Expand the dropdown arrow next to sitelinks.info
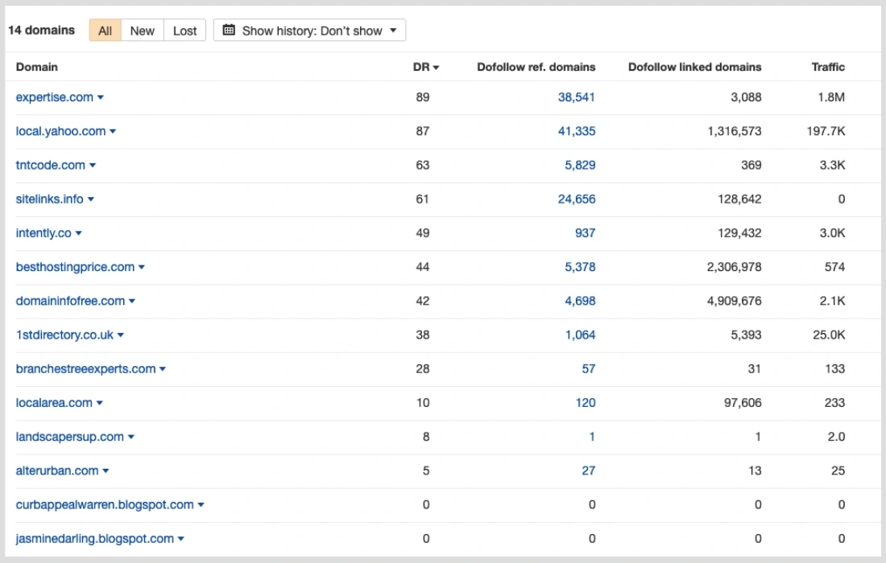 (91, 199)
